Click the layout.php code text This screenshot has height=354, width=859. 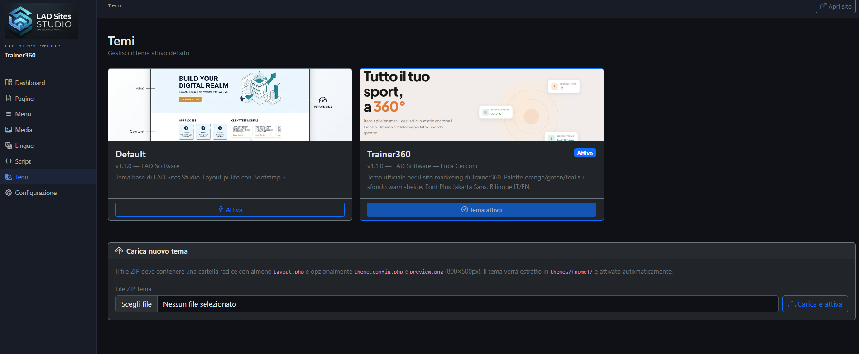tap(288, 272)
